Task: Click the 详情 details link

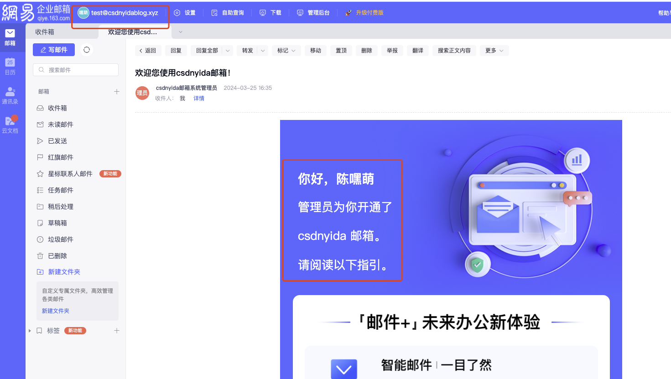Action: (199, 99)
